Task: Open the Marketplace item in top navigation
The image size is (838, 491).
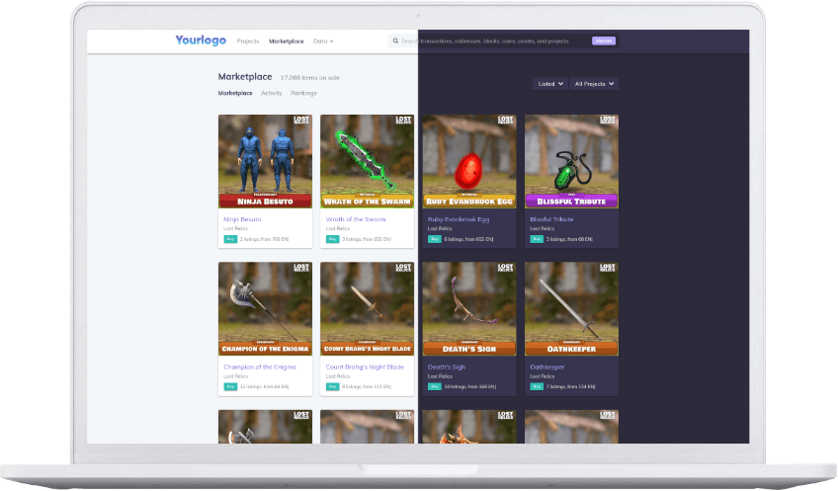Action: coord(286,41)
